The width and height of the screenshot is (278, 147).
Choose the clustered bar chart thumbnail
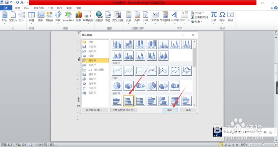(117, 101)
